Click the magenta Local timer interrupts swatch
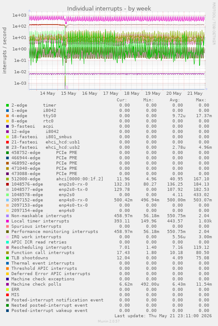The height and width of the screenshot is (326, 218). (7, 221)
